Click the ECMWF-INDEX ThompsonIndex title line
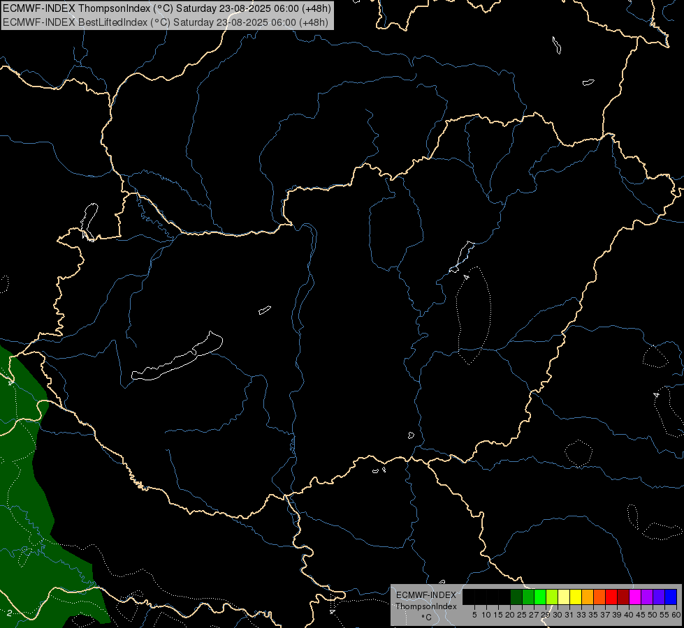The width and height of the screenshot is (684, 628). coord(167,8)
